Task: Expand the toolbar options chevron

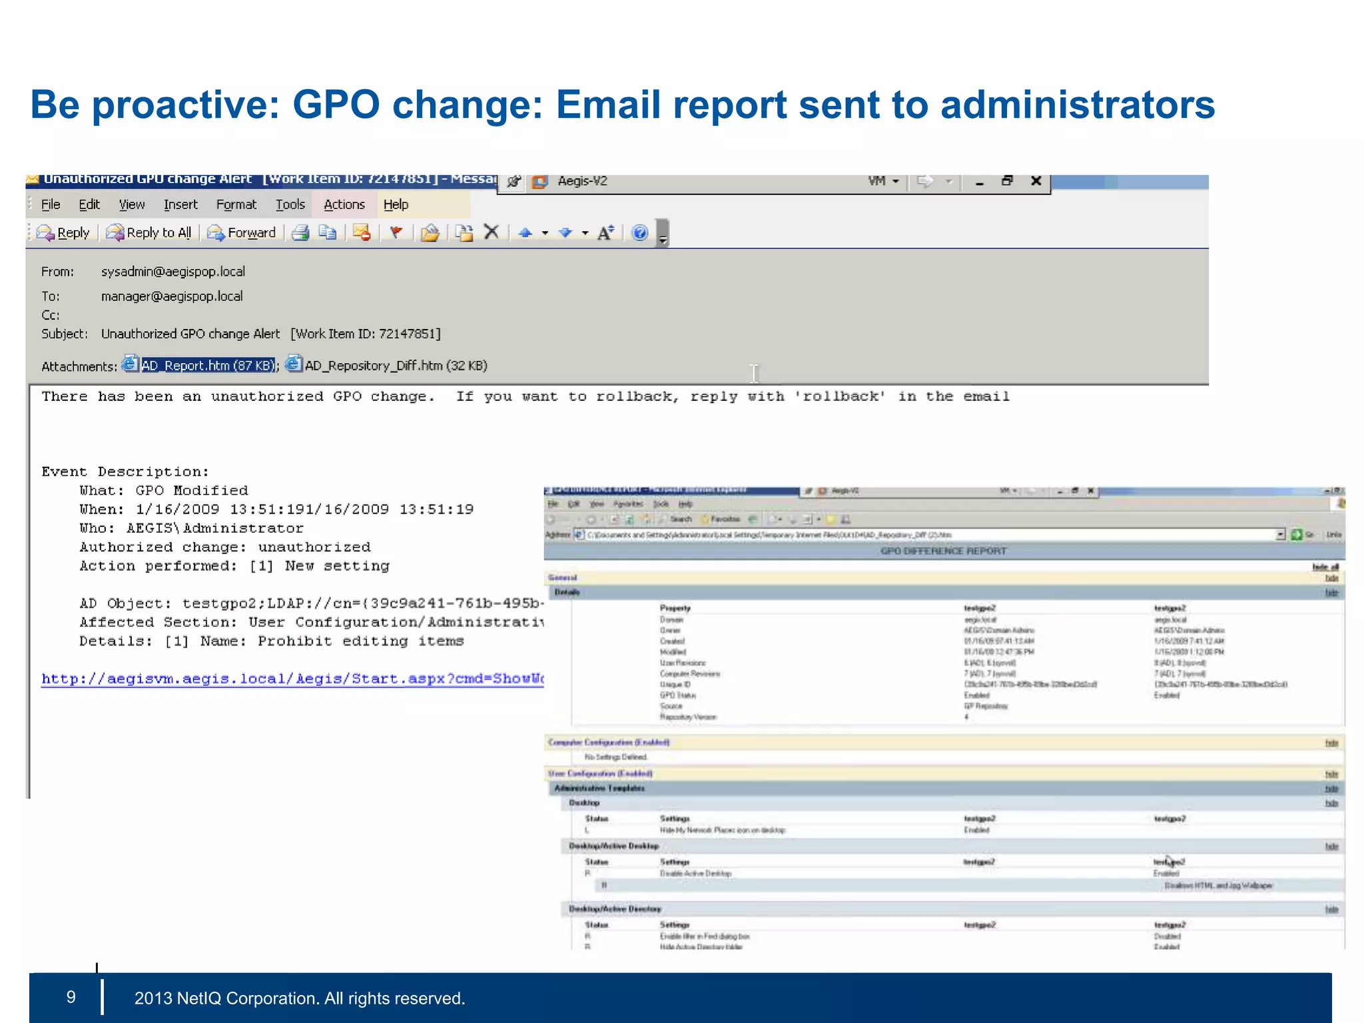Action: coord(662,233)
